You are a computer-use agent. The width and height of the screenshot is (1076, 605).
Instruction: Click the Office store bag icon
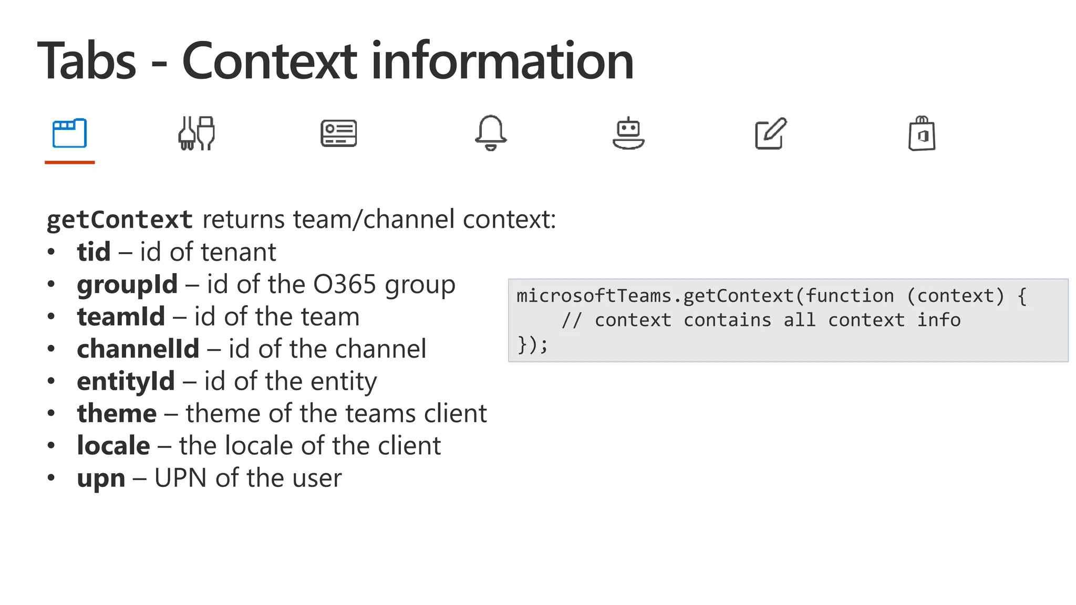coord(922,133)
